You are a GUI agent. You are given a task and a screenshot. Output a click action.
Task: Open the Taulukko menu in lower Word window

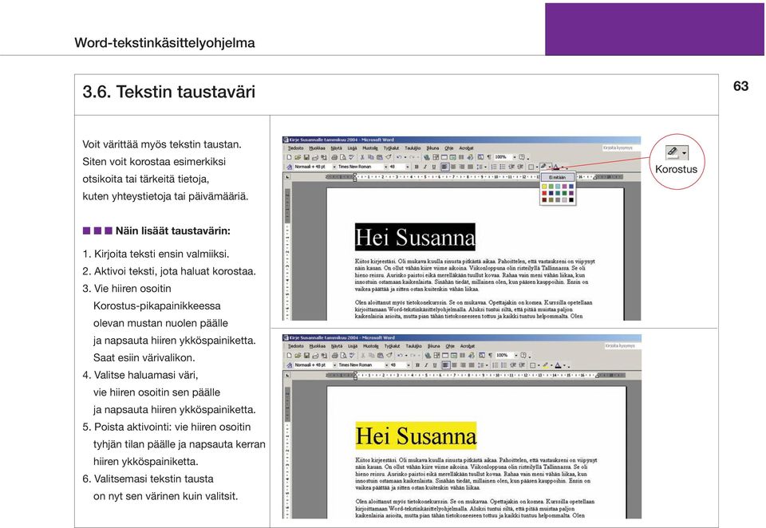[414, 346]
